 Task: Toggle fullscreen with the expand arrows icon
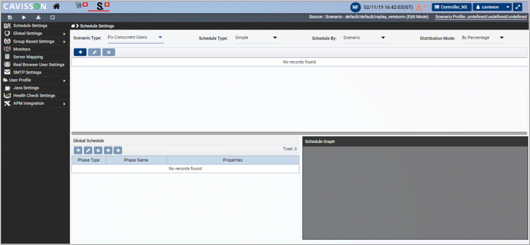(x=518, y=7)
